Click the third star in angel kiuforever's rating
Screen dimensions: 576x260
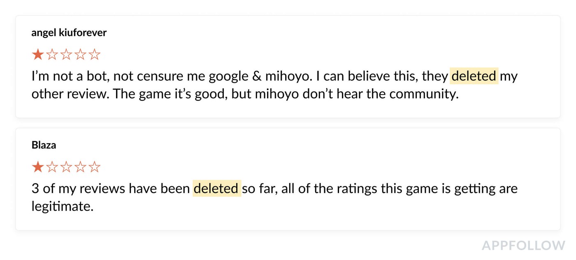(66, 54)
